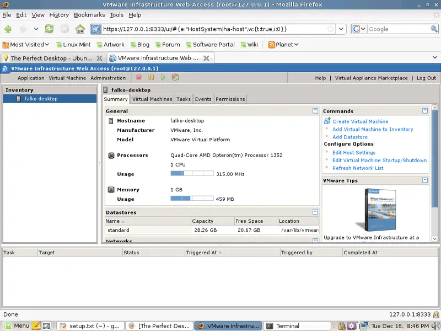Power on VM with green play icon
Screen dimensions: 441x331
point(163,77)
